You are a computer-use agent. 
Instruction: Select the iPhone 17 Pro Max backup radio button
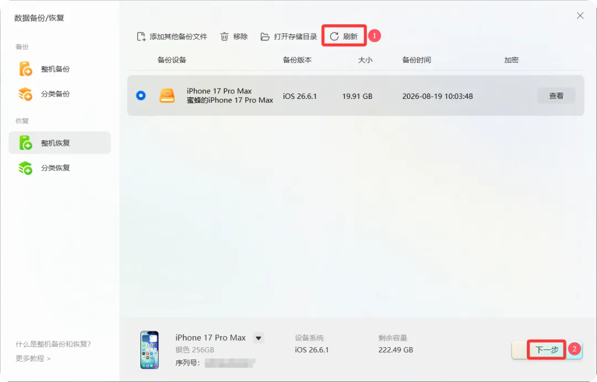point(141,96)
